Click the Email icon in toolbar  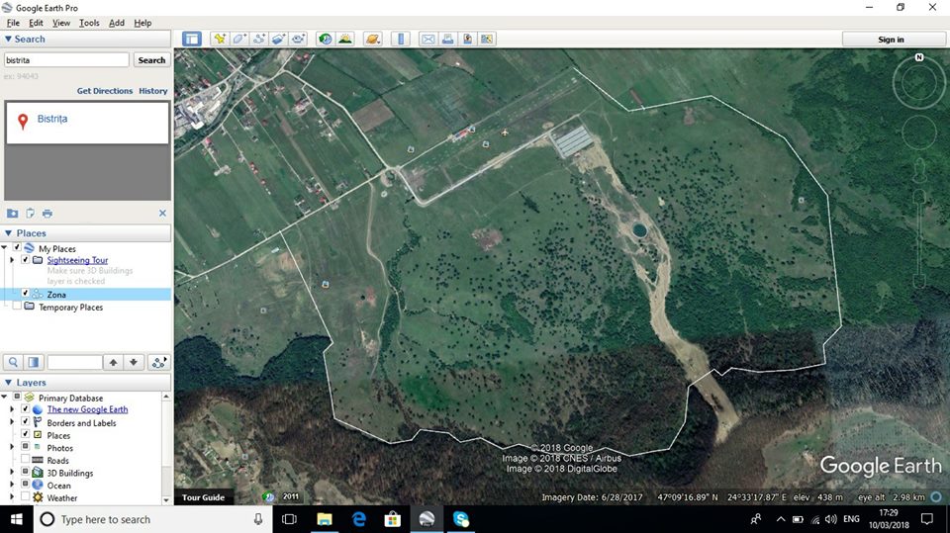coord(427,40)
